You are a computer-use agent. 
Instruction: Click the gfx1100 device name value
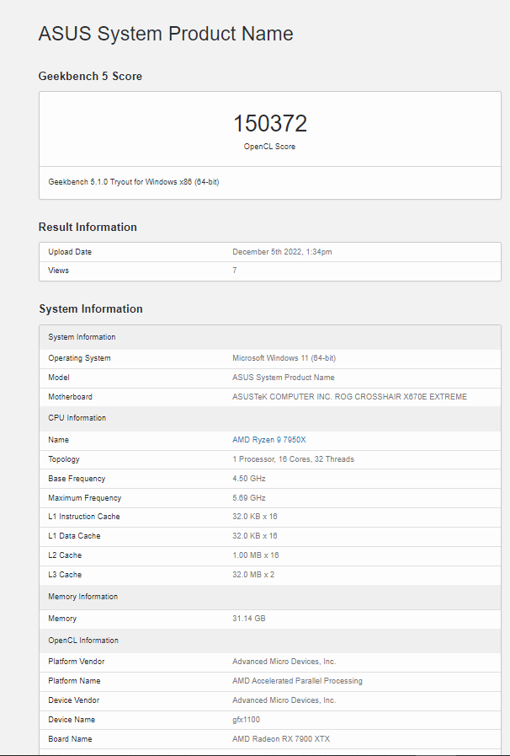(247, 720)
